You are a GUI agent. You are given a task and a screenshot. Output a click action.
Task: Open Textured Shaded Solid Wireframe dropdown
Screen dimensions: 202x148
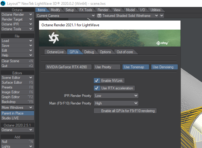pyautogui.click(x=127, y=16)
